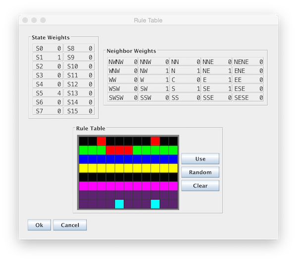Image resolution: width=297 pixels, height=262 pixels.
Task: Focus the S6 state weight field
Action: click(x=48, y=102)
